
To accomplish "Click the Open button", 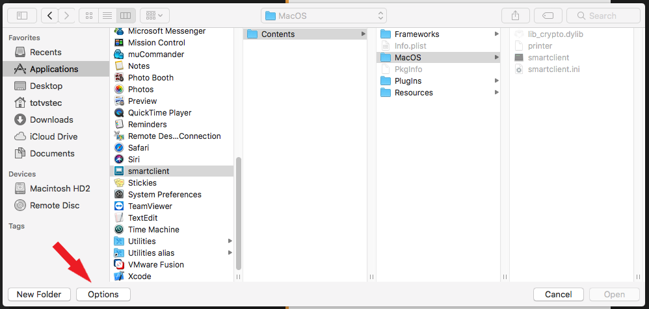I will 615,295.
